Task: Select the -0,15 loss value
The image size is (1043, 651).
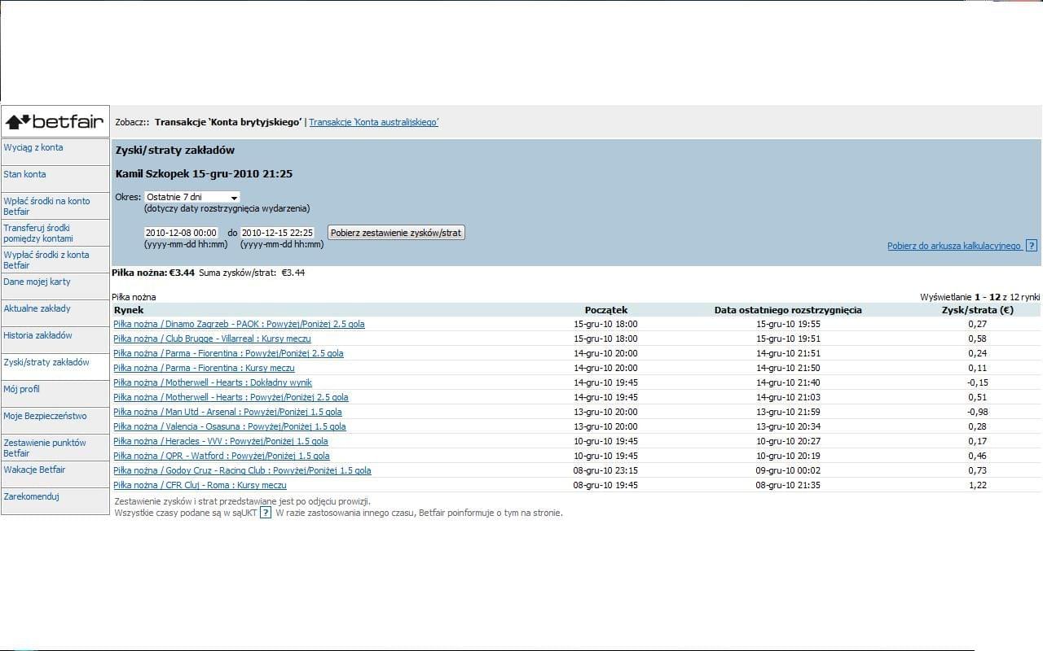Action: click(x=977, y=382)
